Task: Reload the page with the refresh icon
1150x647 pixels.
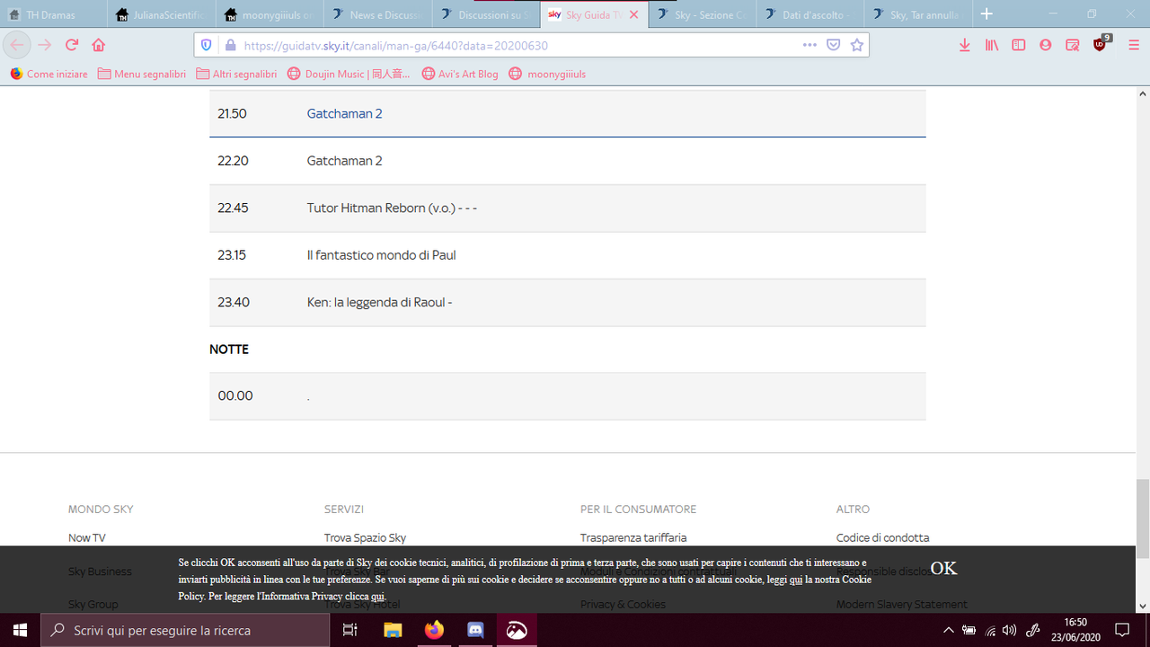Action: (72, 45)
